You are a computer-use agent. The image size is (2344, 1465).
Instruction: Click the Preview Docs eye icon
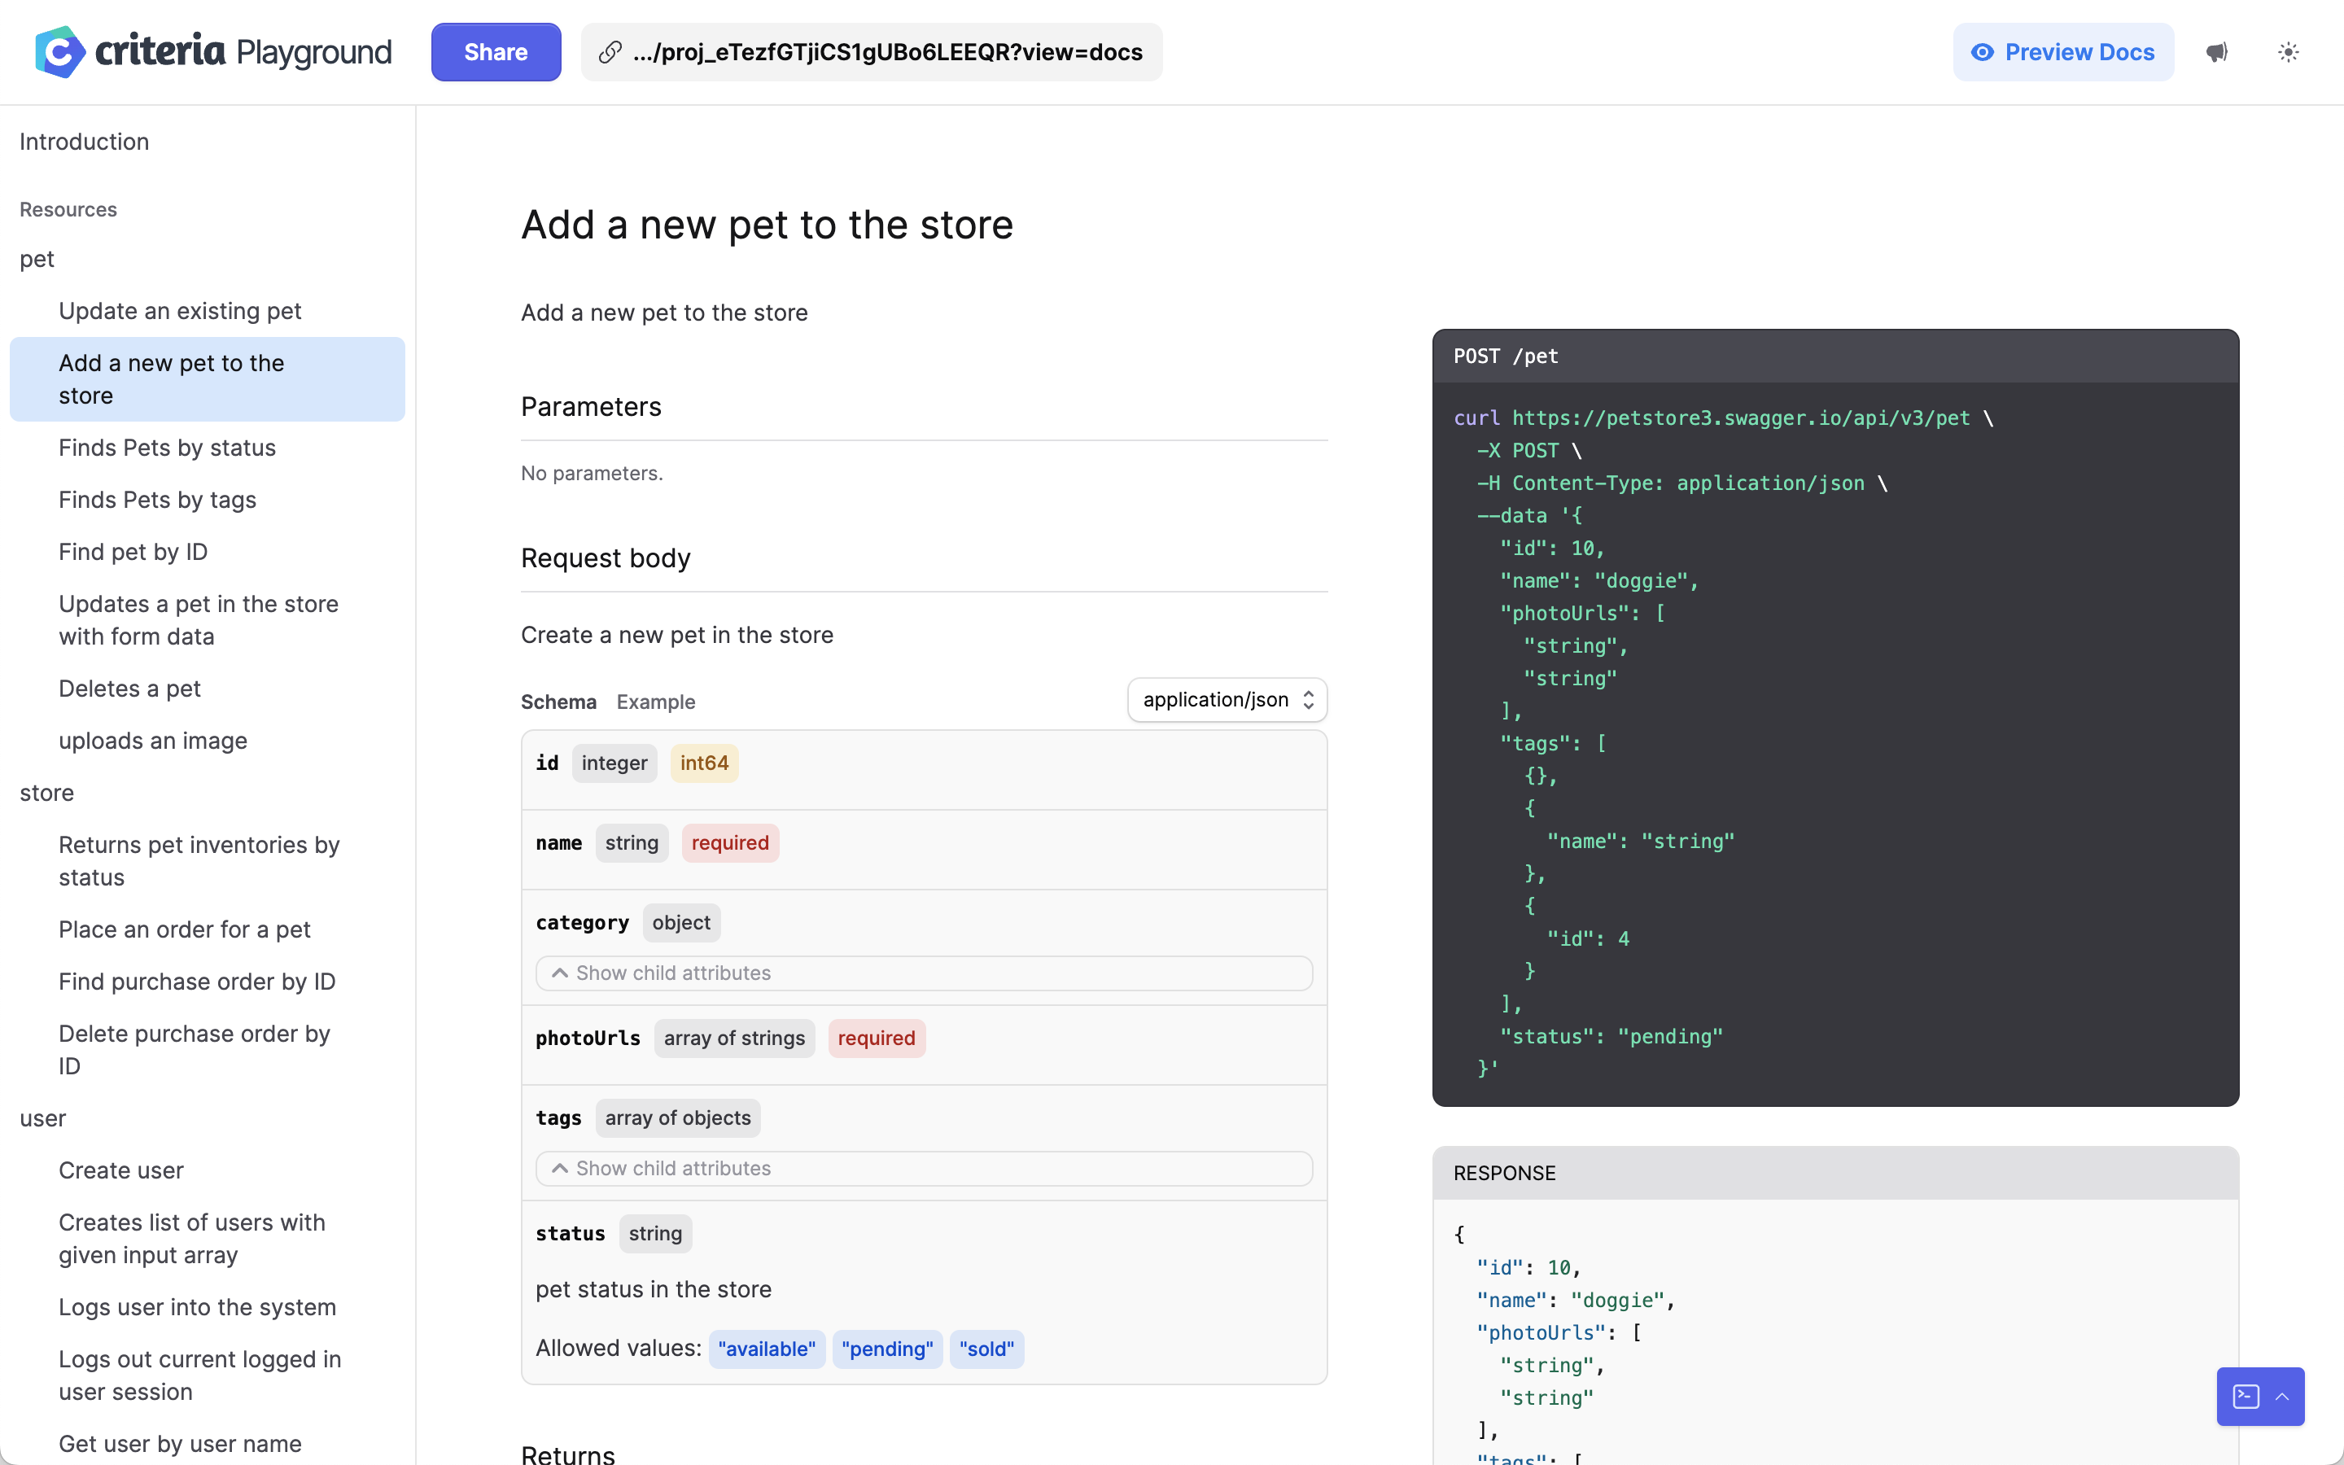[x=1983, y=50]
